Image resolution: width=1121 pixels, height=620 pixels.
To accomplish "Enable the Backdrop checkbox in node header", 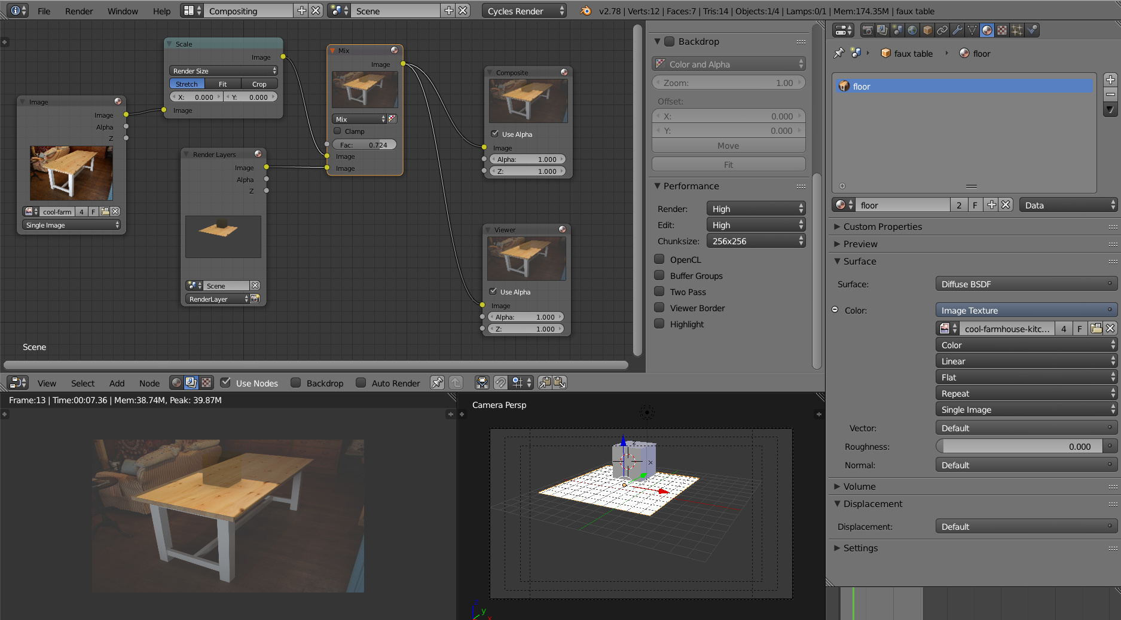I will click(x=295, y=383).
